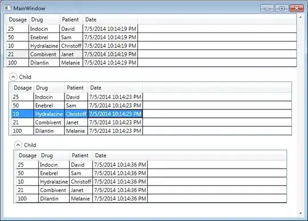Click Melanie patient cell in middle grid

pyautogui.click(x=76, y=131)
